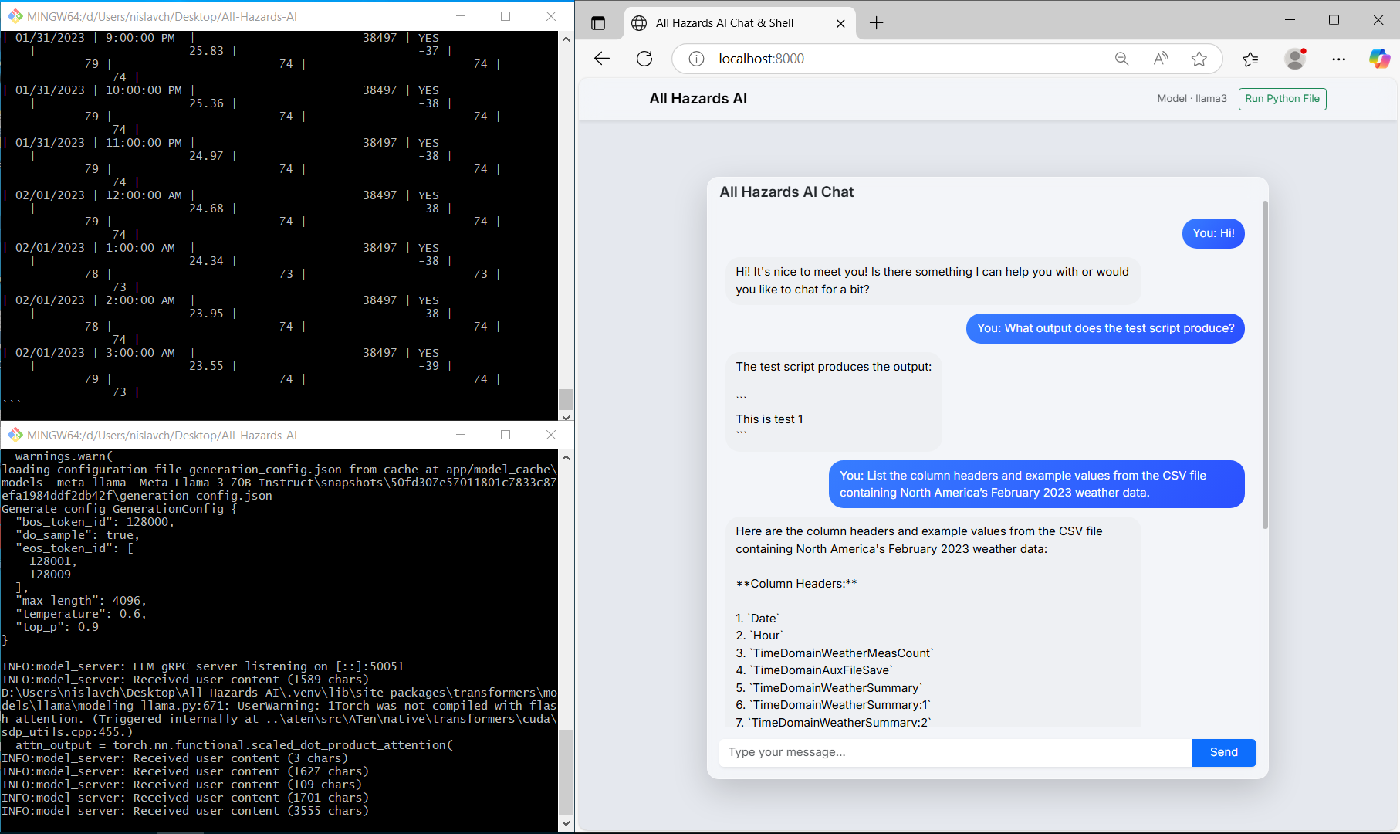
Task: Click the Run Python File button
Action: (x=1282, y=99)
